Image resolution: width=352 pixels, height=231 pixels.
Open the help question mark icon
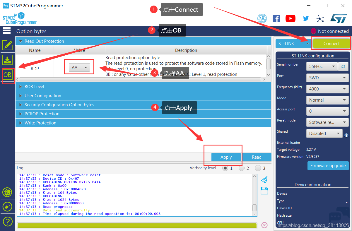pyautogui.click(x=7, y=221)
